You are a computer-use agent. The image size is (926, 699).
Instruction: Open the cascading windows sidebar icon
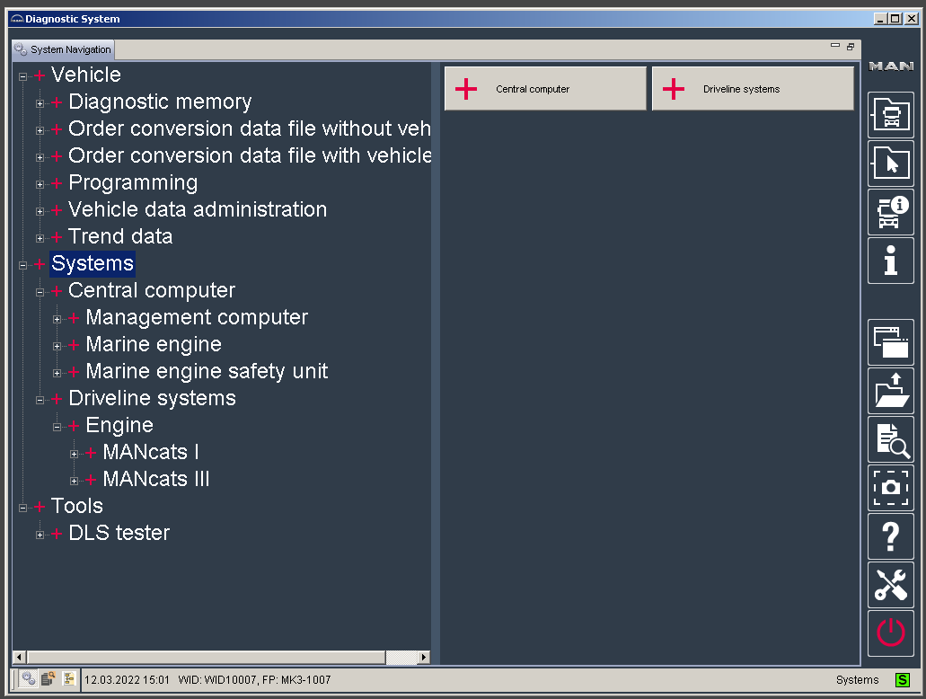[x=891, y=342]
